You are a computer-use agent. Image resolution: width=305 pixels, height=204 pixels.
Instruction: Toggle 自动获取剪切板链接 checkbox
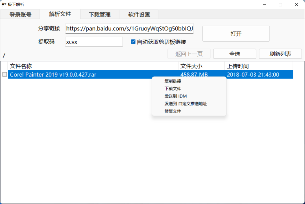pos(133,42)
